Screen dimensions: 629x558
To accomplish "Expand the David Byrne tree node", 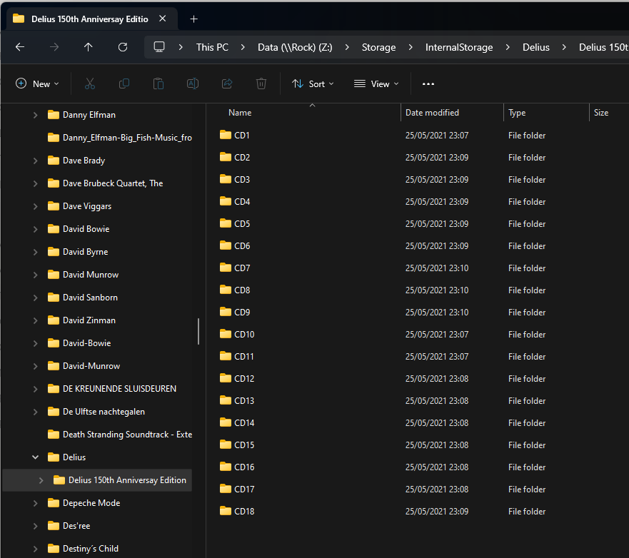I will 35,252.
